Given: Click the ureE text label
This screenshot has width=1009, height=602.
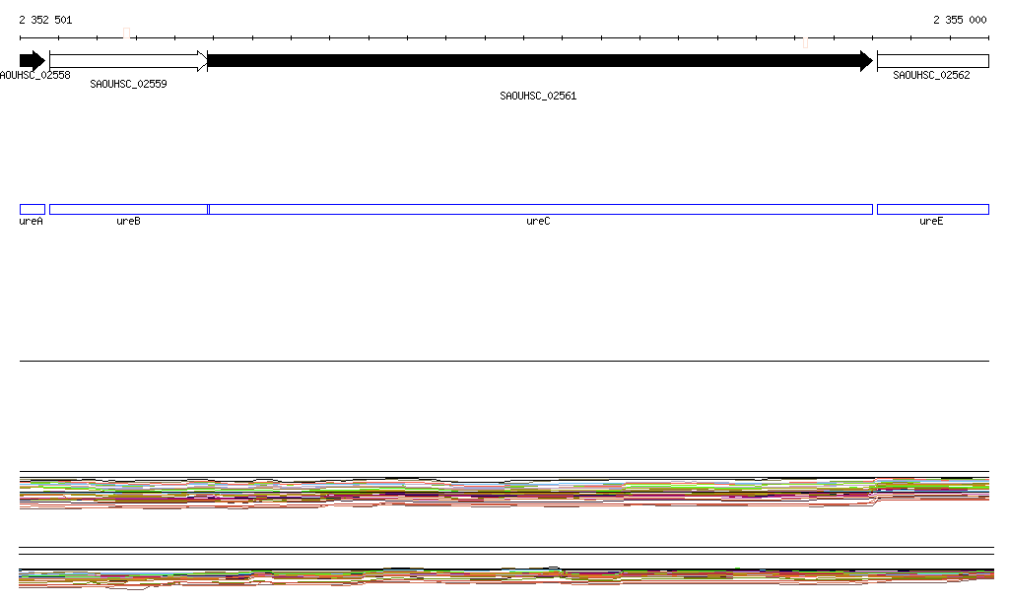Looking at the screenshot, I should pos(931,221).
